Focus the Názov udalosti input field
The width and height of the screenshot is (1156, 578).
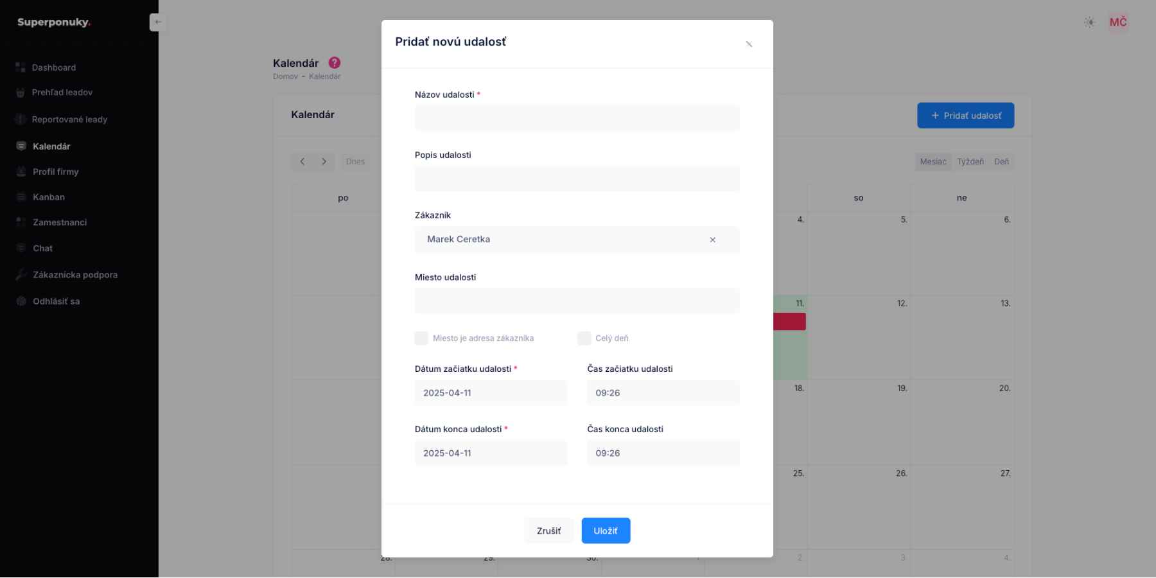577,119
